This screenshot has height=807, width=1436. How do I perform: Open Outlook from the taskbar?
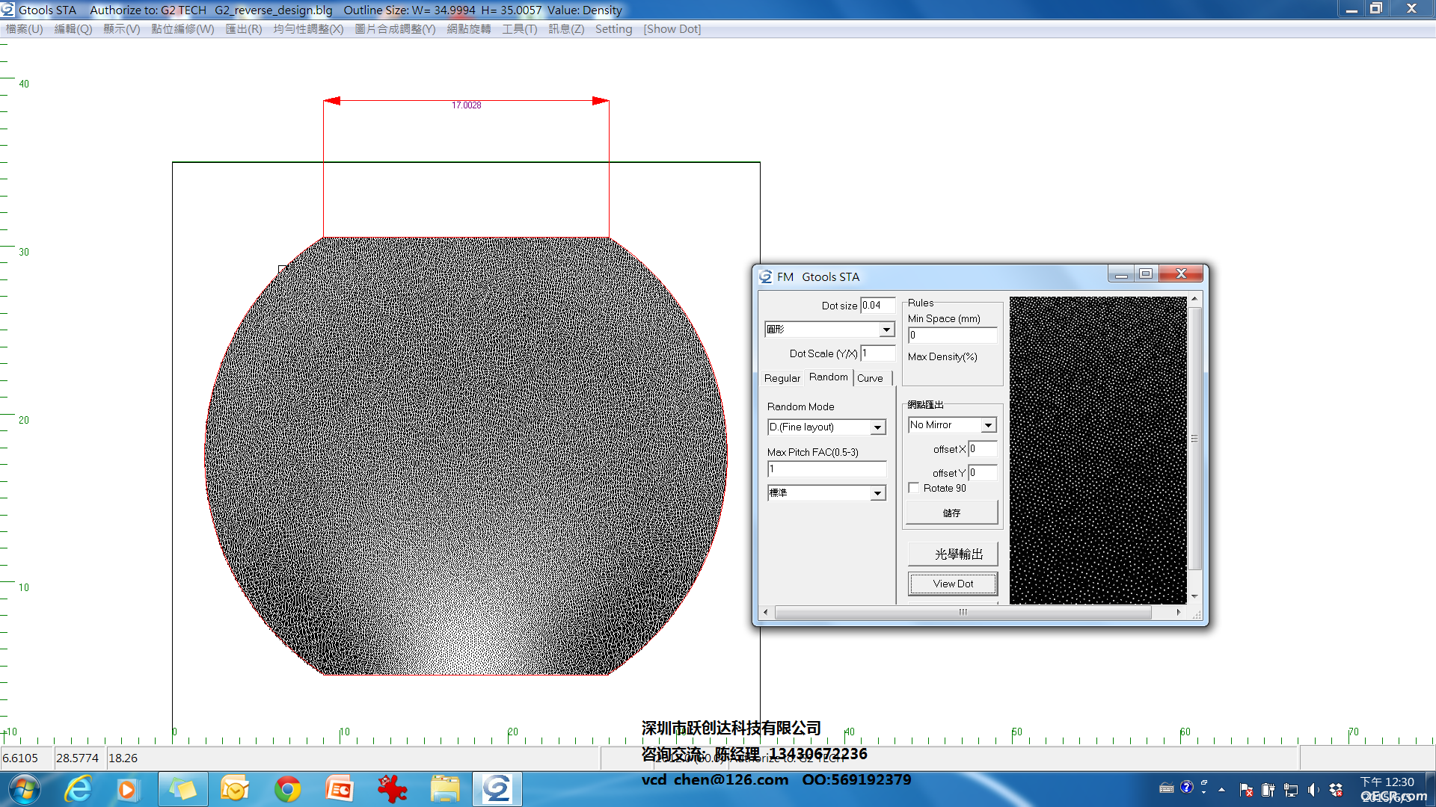(x=235, y=789)
